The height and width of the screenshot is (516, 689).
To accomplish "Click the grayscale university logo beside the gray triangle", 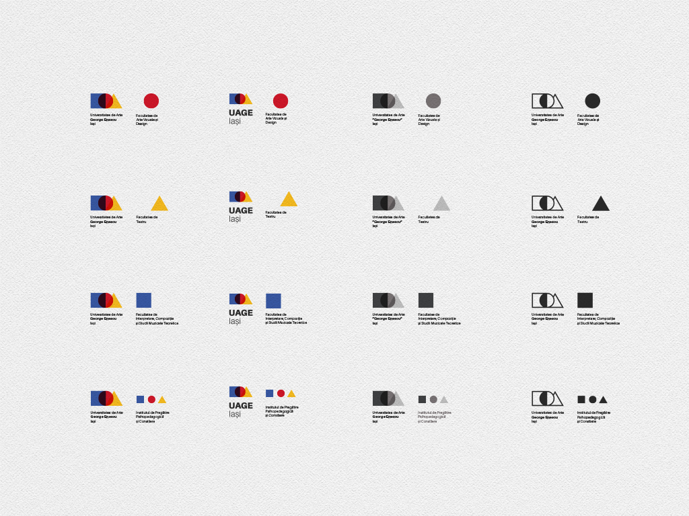I will [x=388, y=203].
